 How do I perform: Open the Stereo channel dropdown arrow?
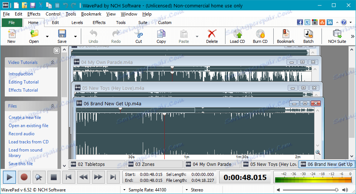(x=187, y=190)
